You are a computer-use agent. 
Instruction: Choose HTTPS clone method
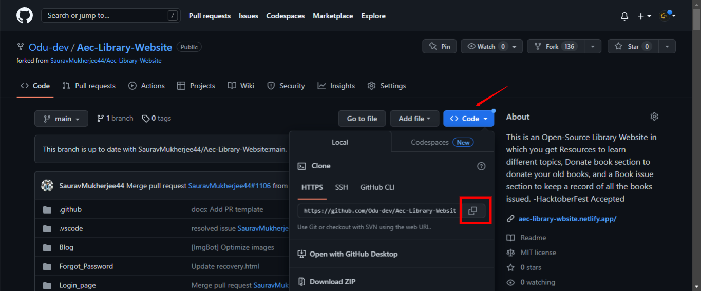coord(312,187)
